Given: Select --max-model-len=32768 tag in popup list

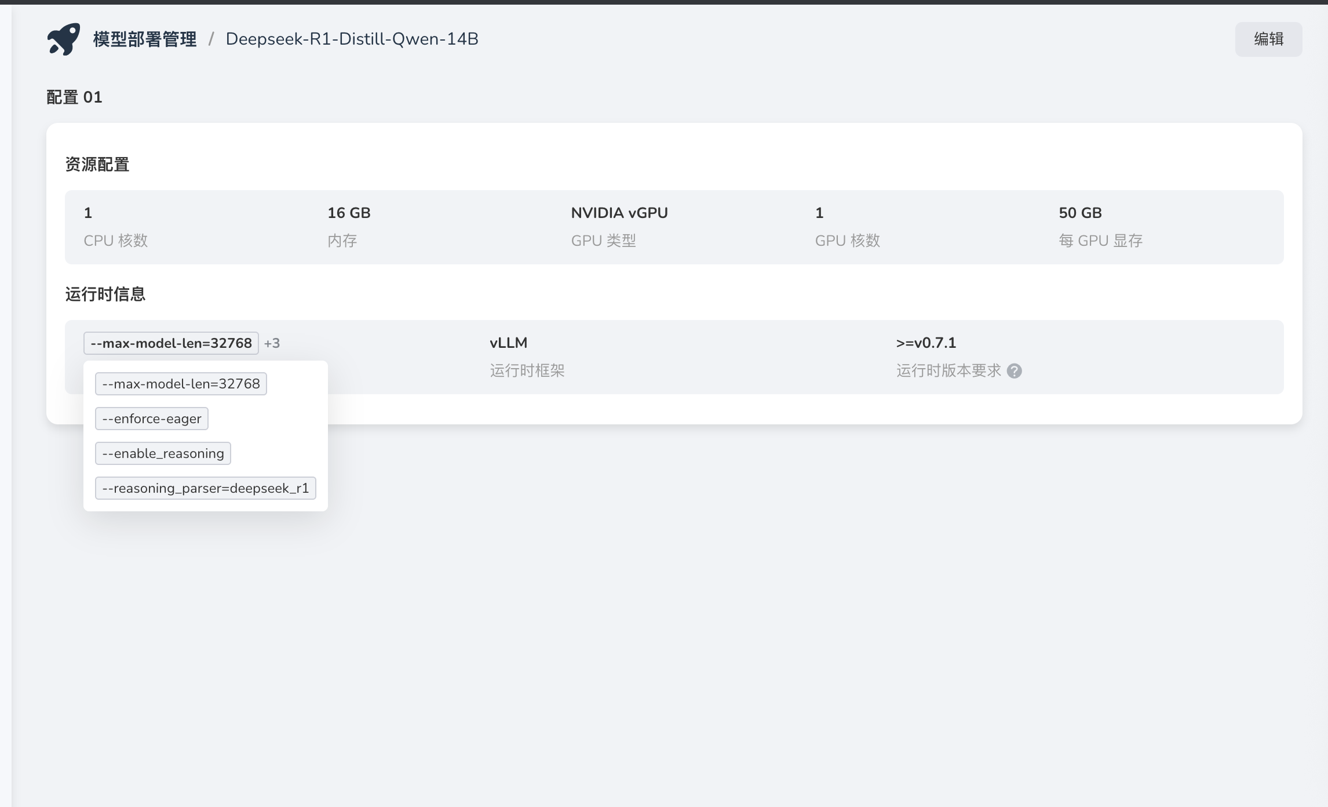Looking at the screenshot, I should (x=181, y=384).
